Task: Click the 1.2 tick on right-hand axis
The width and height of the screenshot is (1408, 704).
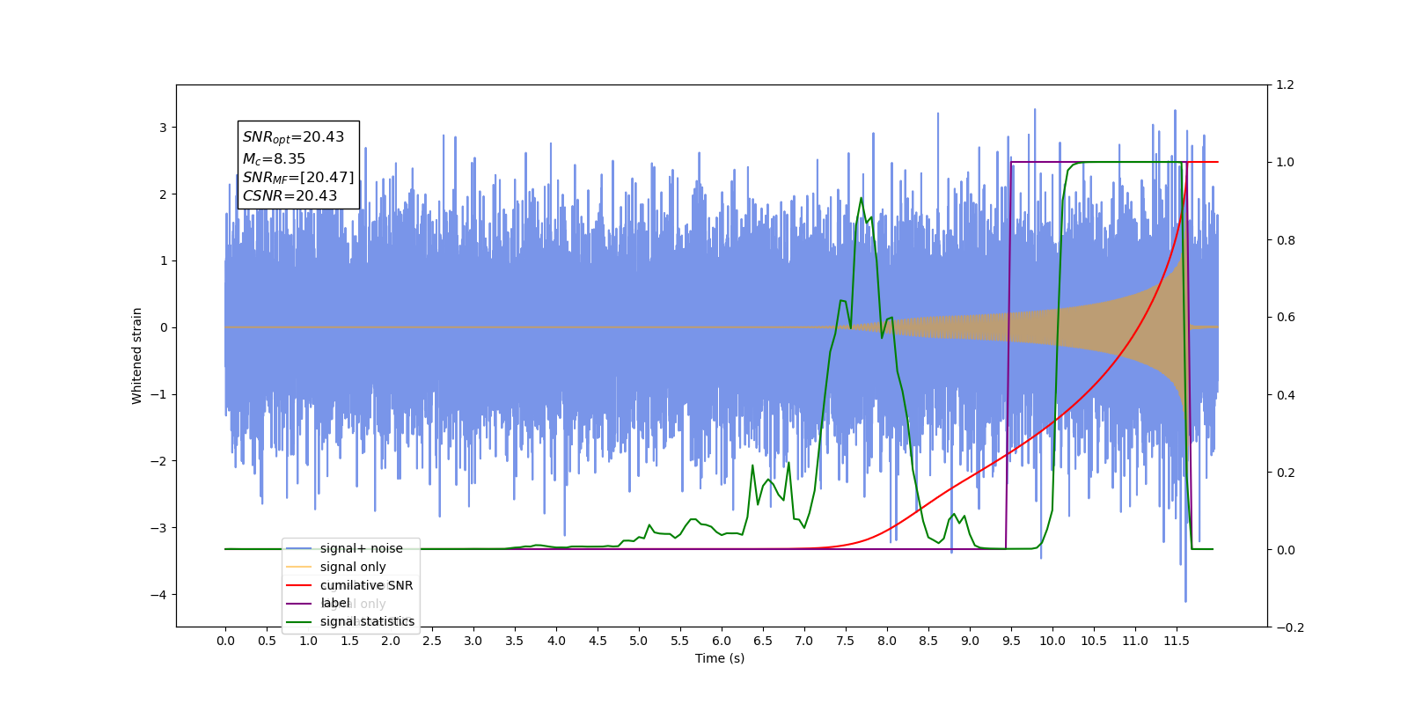Action: (1286, 85)
